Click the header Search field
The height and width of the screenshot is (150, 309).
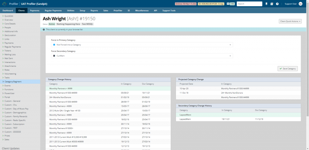coord(249,4)
